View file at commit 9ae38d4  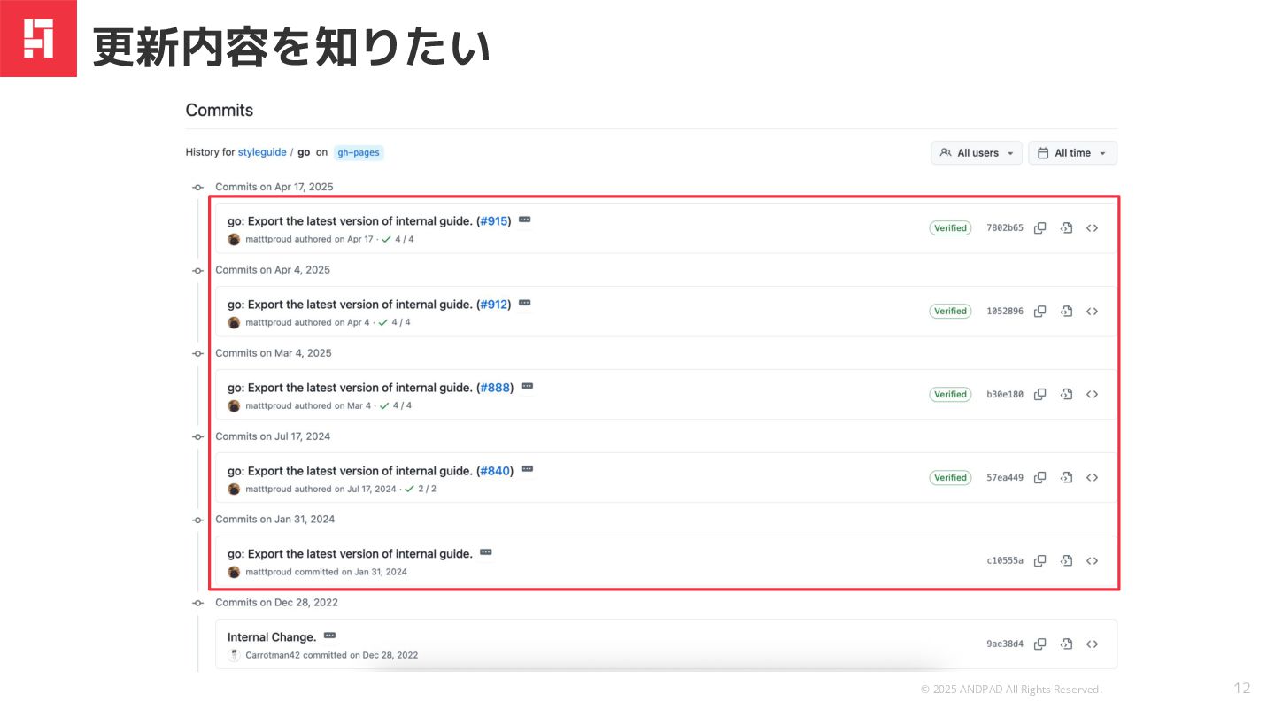tap(1066, 644)
